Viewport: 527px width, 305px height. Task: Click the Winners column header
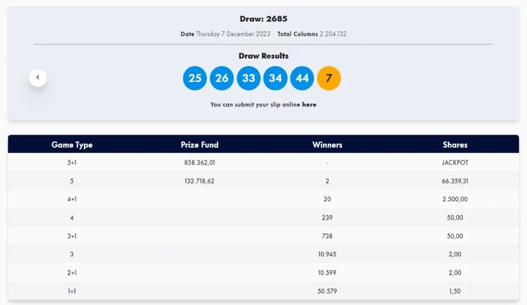click(327, 145)
